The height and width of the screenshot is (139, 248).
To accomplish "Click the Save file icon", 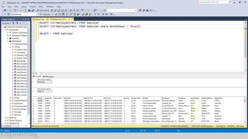I will click(x=29, y=10).
